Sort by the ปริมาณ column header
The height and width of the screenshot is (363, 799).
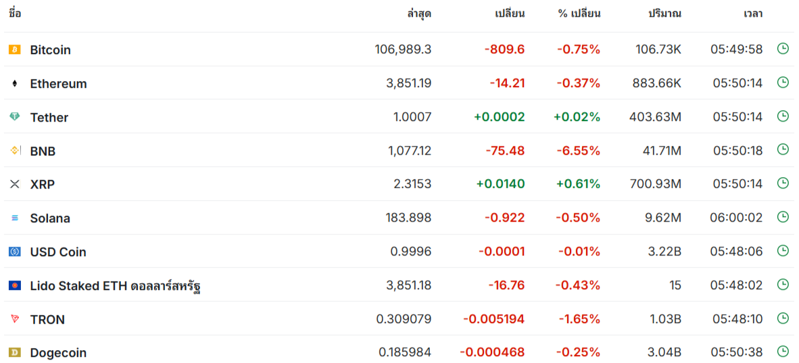[x=664, y=14]
